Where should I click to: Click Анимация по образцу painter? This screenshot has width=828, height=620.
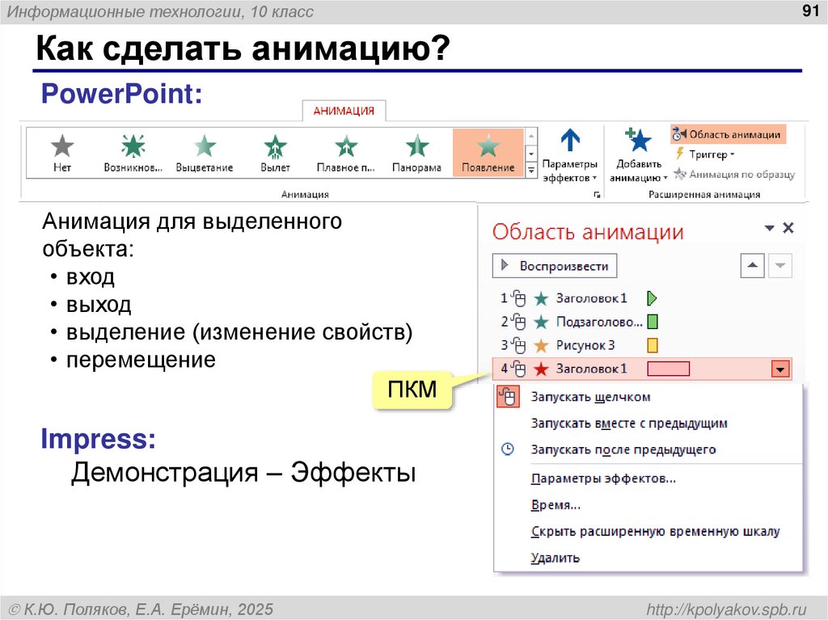734,174
